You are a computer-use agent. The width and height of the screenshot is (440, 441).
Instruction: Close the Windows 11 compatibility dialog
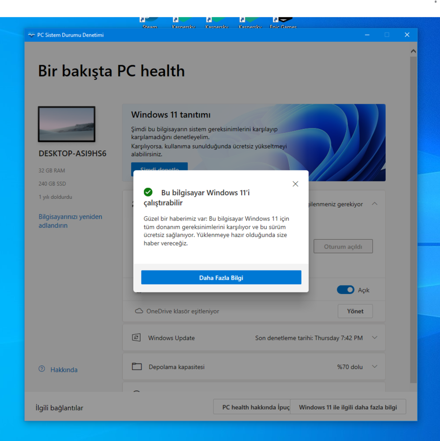click(x=295, y=184)
